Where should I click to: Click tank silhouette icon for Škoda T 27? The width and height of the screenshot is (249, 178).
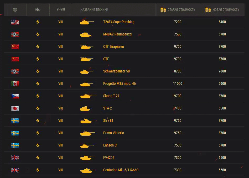pos(88,96)
